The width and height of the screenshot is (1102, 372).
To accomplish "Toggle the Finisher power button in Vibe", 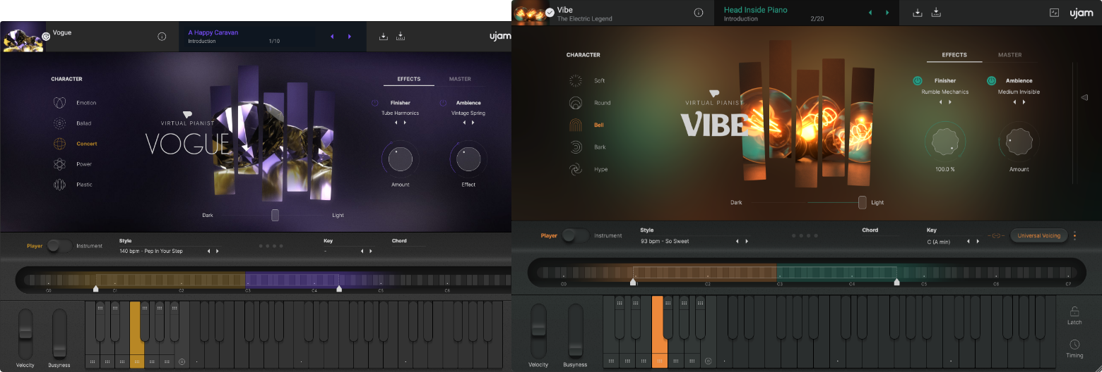I will coord(918,81).
